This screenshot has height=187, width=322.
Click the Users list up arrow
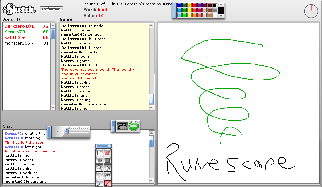pos(53,25)
